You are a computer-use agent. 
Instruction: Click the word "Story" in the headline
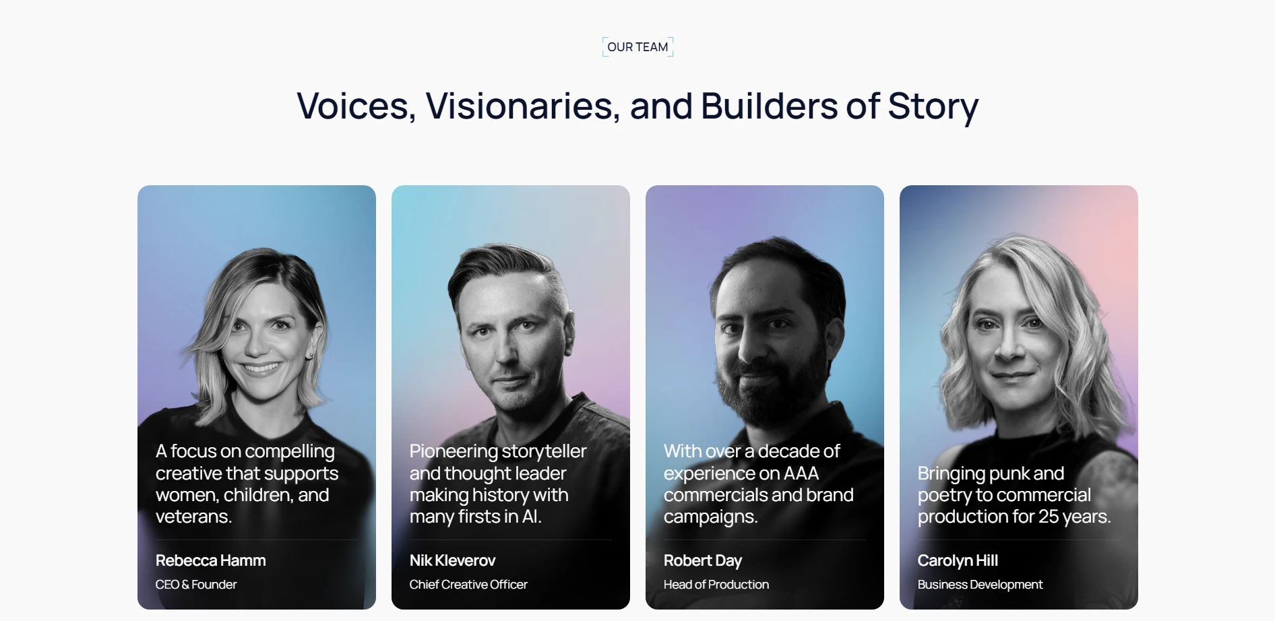tap(933, 106)
